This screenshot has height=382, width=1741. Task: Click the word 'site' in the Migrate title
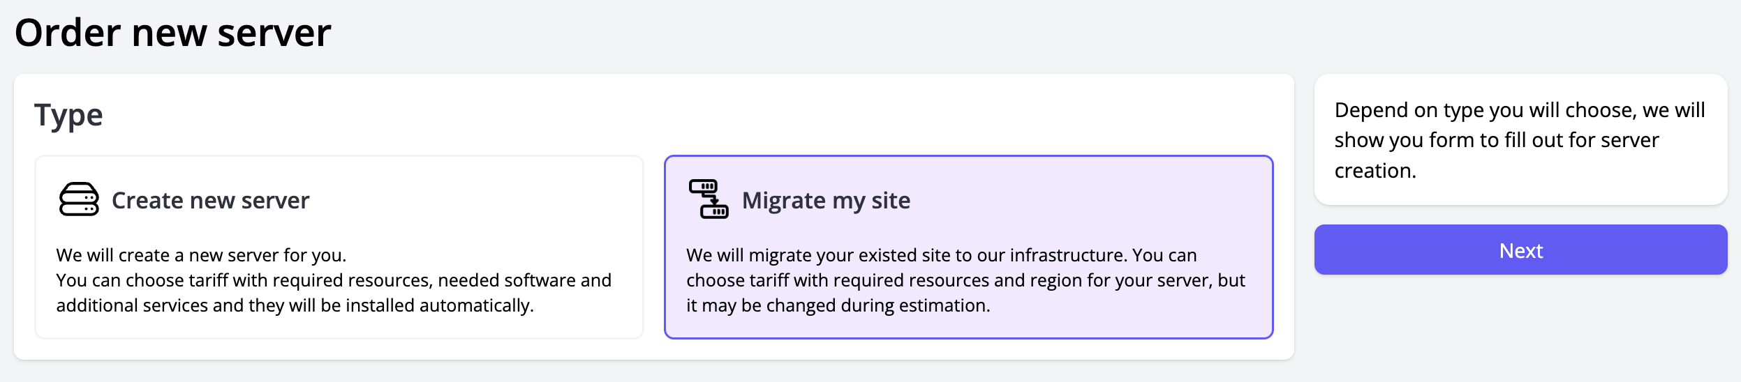[891, 201]
